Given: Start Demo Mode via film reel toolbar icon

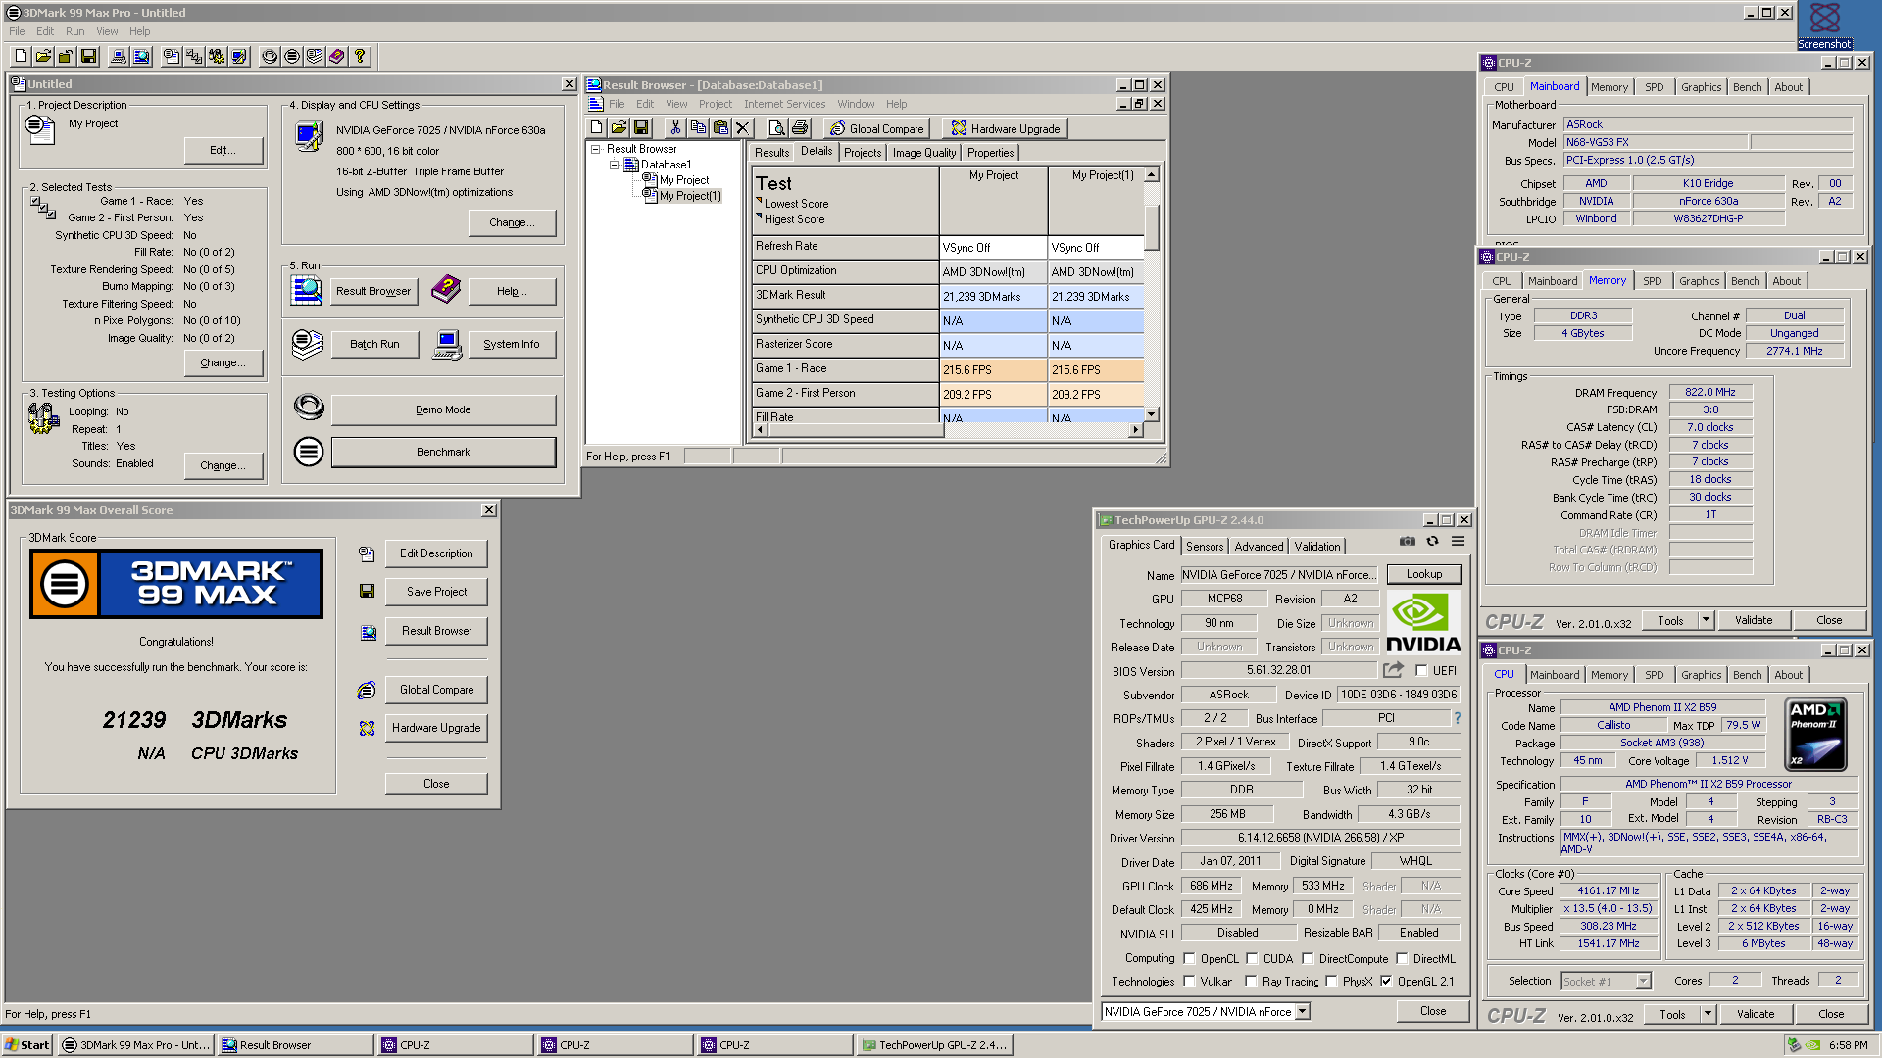Looking at the screenshot, I should (270, 57).
